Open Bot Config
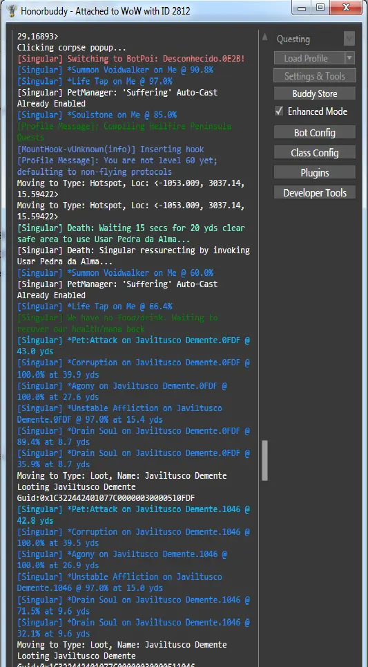This screenshot has height=667, width=368. [x=315, y=132]
